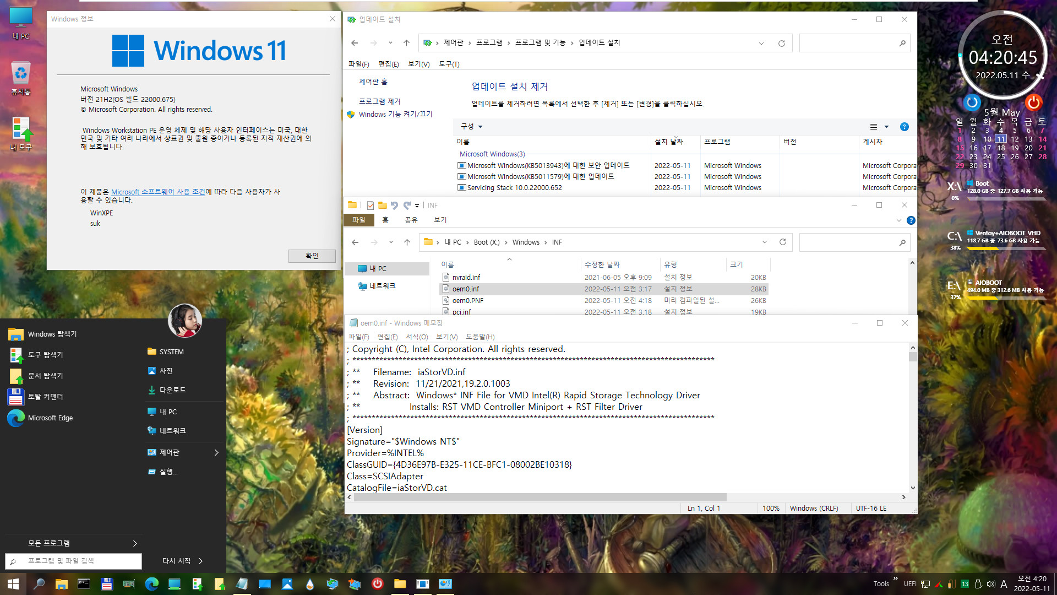Image resolution: width=1057 pixels, height=595 pixels.
Task: Click the USB safely remove tray icon
Action: coord(978,584)
